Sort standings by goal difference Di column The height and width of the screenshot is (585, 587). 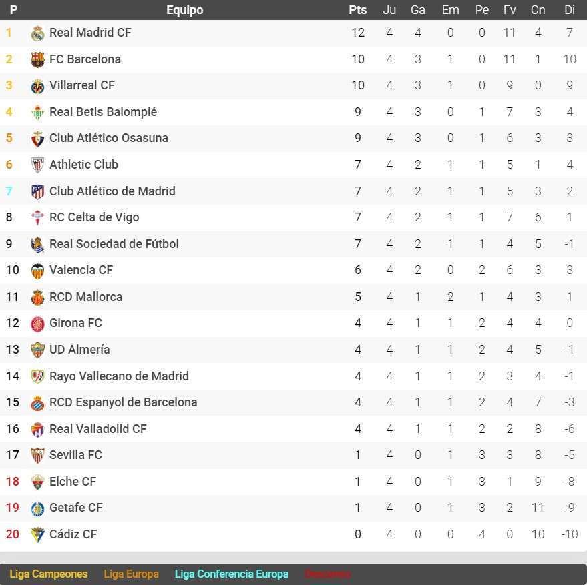pos(569,10)
